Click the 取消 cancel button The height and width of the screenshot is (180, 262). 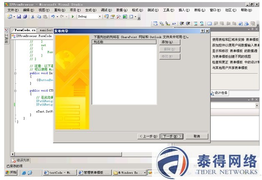[197, 136]
